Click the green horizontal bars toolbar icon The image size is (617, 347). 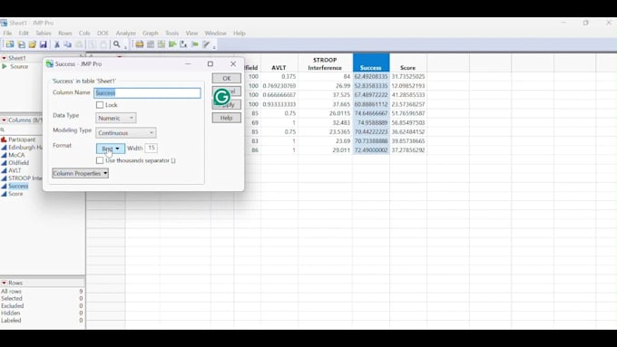point(172,44)
